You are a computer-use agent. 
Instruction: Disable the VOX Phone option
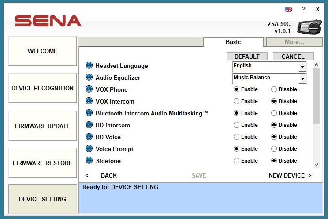point(274,89)
